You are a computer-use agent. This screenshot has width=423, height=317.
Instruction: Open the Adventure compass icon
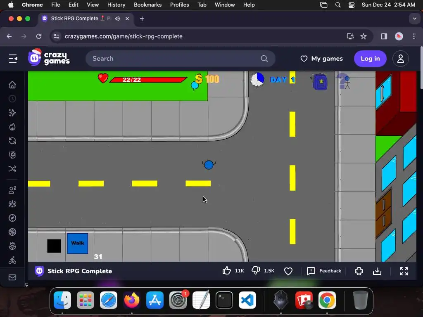(12, 218)
